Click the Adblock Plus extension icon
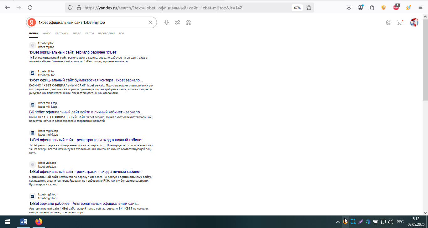The image size is (428, 228). pyautogui.click(x=396, y=7)
